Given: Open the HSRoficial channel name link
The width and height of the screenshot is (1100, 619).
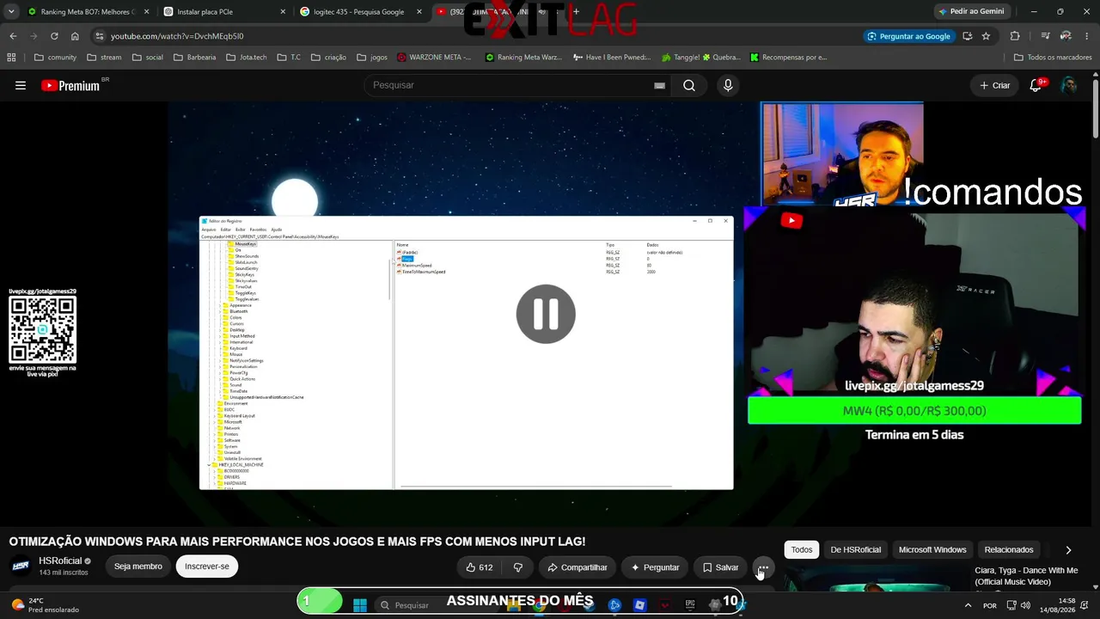Looking at the screenshot, I should pyautogui.click(x=60, y=561).
